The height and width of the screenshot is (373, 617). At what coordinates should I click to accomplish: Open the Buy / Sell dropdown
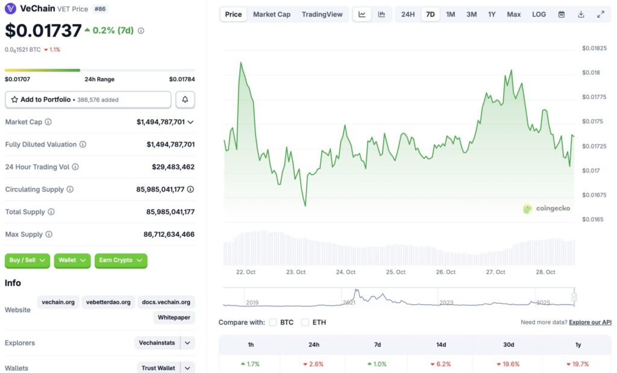click(x=28, y=260)
